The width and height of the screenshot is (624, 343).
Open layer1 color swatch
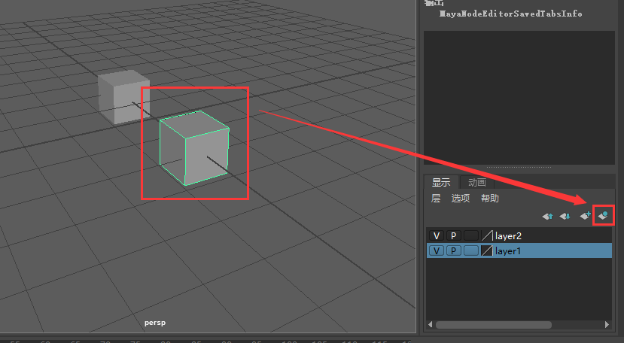click(487, 250)
